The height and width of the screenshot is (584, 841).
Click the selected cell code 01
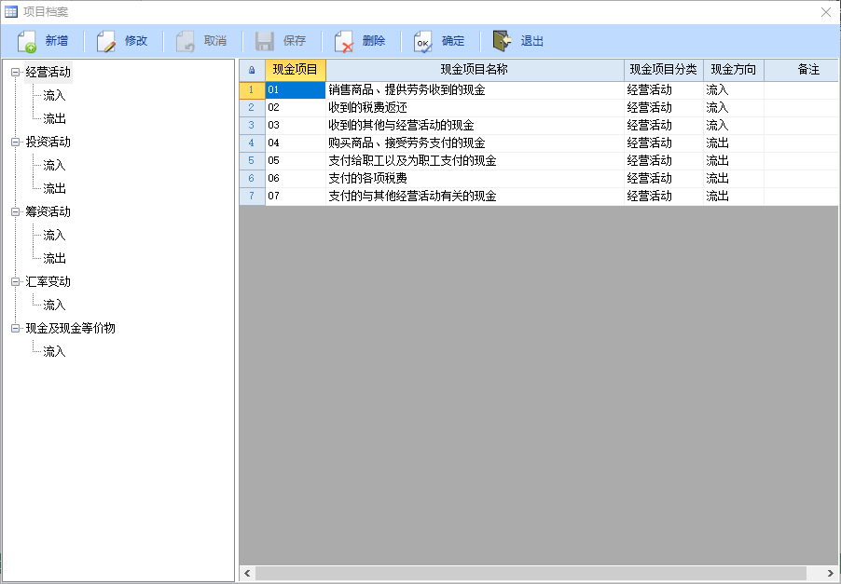pos(296,90)
